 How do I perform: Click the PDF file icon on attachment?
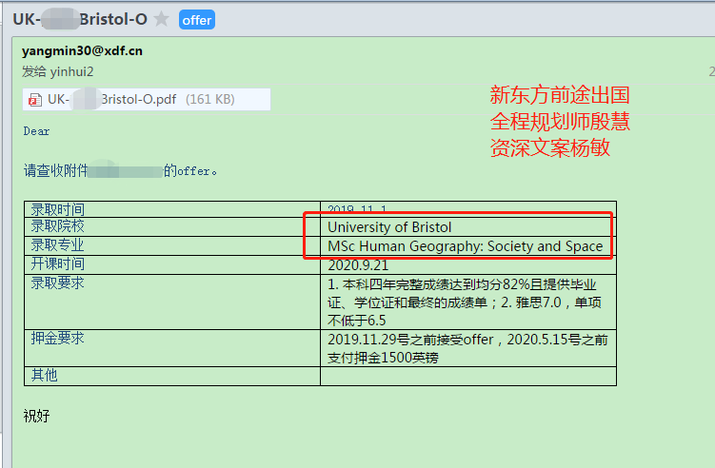coord(34,99)
